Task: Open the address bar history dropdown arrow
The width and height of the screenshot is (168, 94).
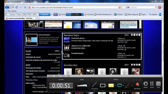Action: (124, 7)
